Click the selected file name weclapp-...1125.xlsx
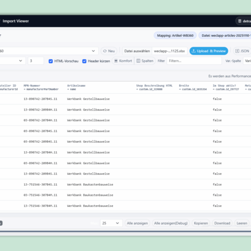The height and width of the screenshot is (251, 251). tap(169, 51)
